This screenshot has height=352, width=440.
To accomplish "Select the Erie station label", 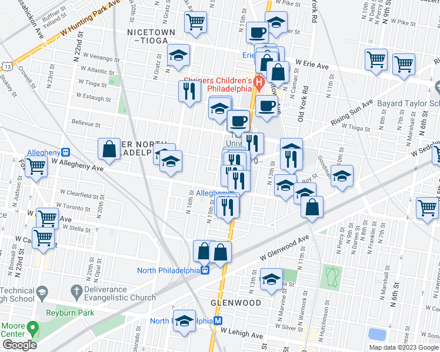I will pos(248,55).
